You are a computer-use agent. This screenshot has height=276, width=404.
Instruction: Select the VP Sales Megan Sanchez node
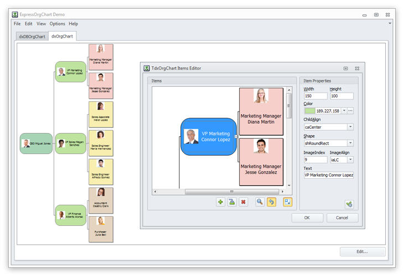[x=71, y=144]
